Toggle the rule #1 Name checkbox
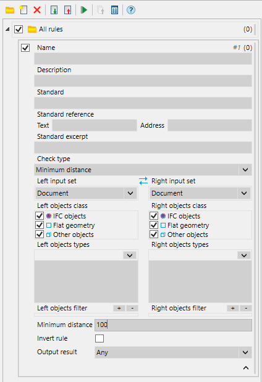 (x=25, y=48)
